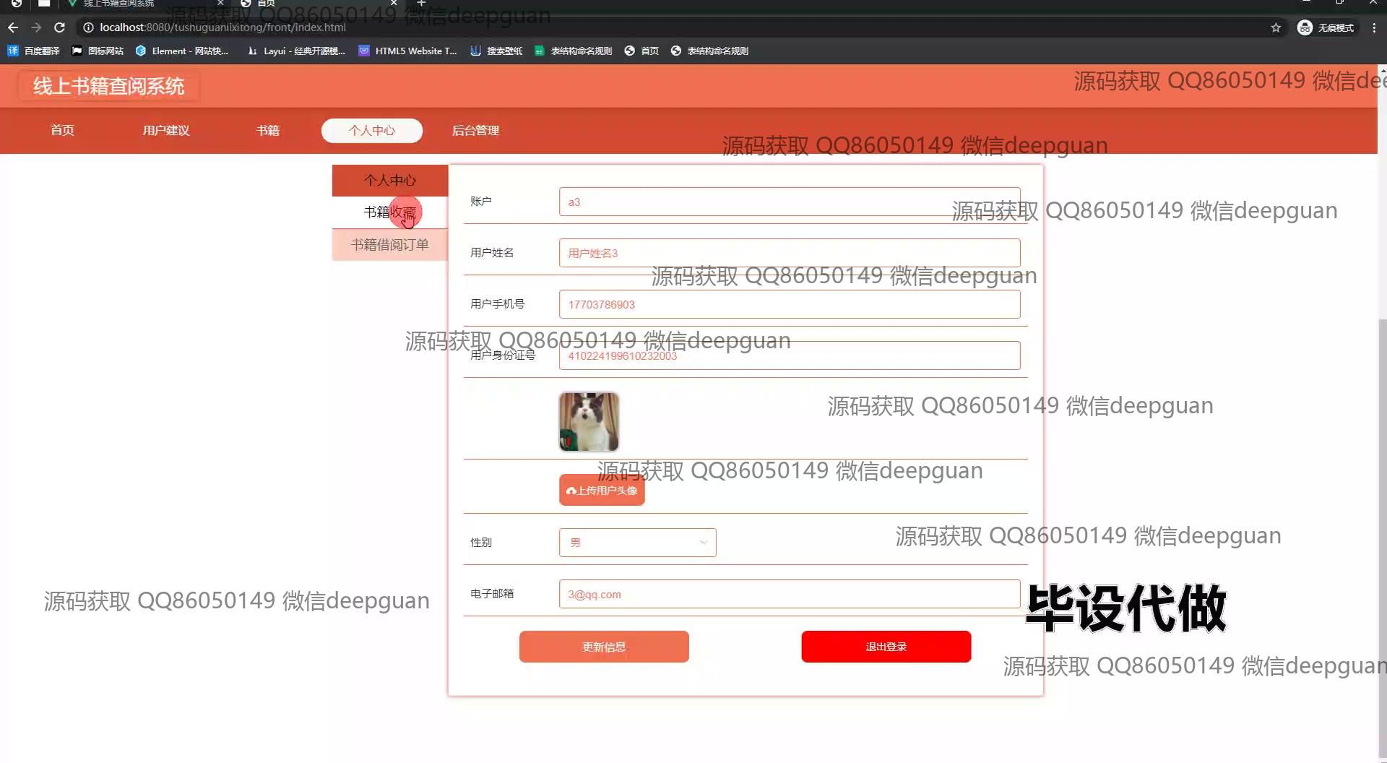
Task: Open the HTML5 Website bookmark
Action: [407, 51]
